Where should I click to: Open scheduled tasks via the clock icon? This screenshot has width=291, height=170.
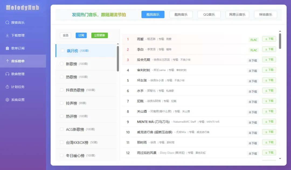point(7,87)
